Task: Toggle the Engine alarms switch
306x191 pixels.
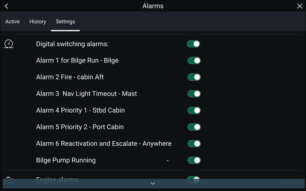Action: point(193,179)
